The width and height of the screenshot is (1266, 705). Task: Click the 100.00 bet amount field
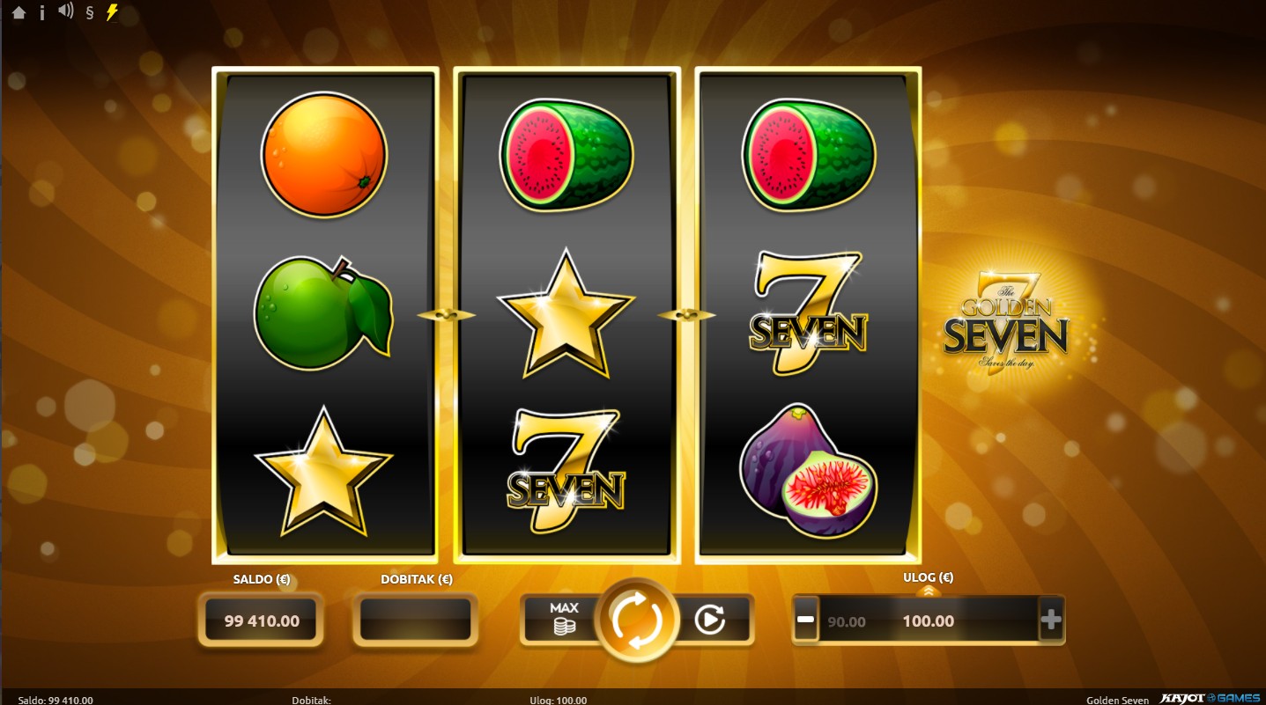point(929,621)
